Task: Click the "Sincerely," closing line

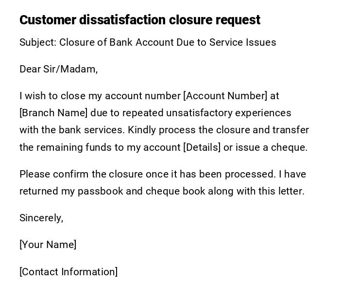Action: (41, 218)
